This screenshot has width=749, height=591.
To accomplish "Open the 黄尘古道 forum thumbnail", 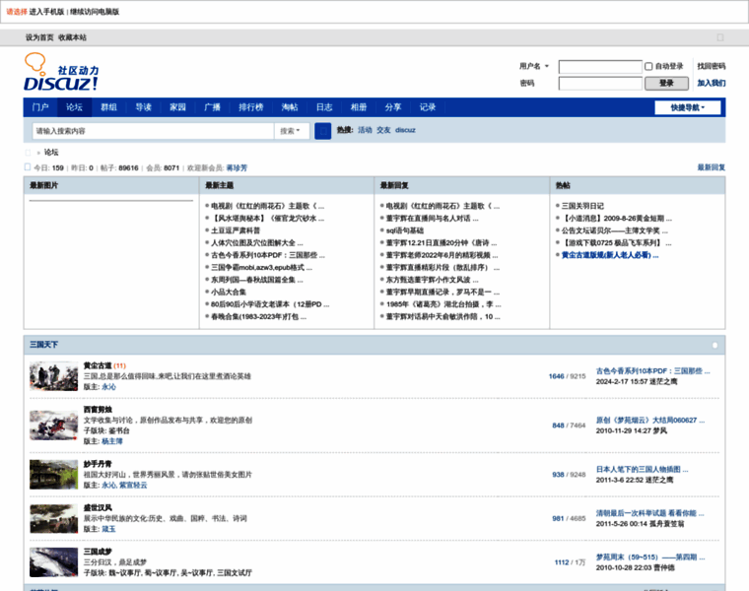I will 53,376.
